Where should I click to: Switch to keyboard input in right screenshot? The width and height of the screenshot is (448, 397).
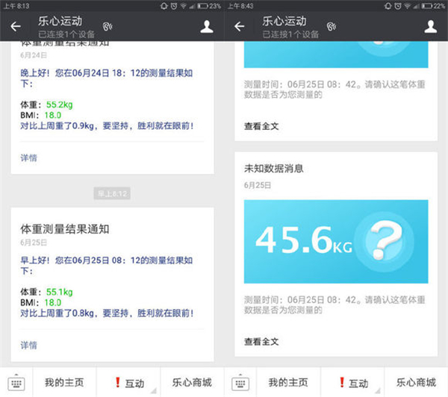point(240,383)
